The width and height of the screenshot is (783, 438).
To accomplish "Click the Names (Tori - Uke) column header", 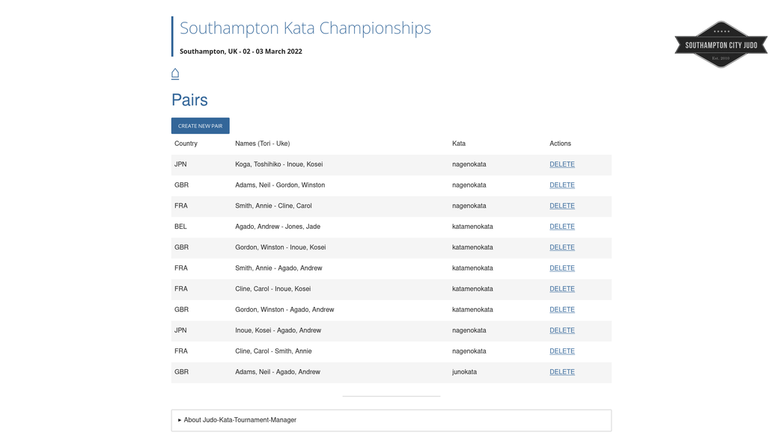I will point(263,144).
